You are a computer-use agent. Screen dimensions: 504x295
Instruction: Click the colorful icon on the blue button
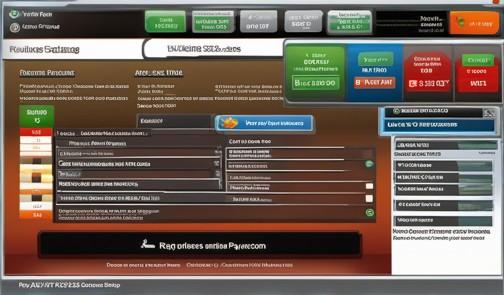click(x=229, y=123)
